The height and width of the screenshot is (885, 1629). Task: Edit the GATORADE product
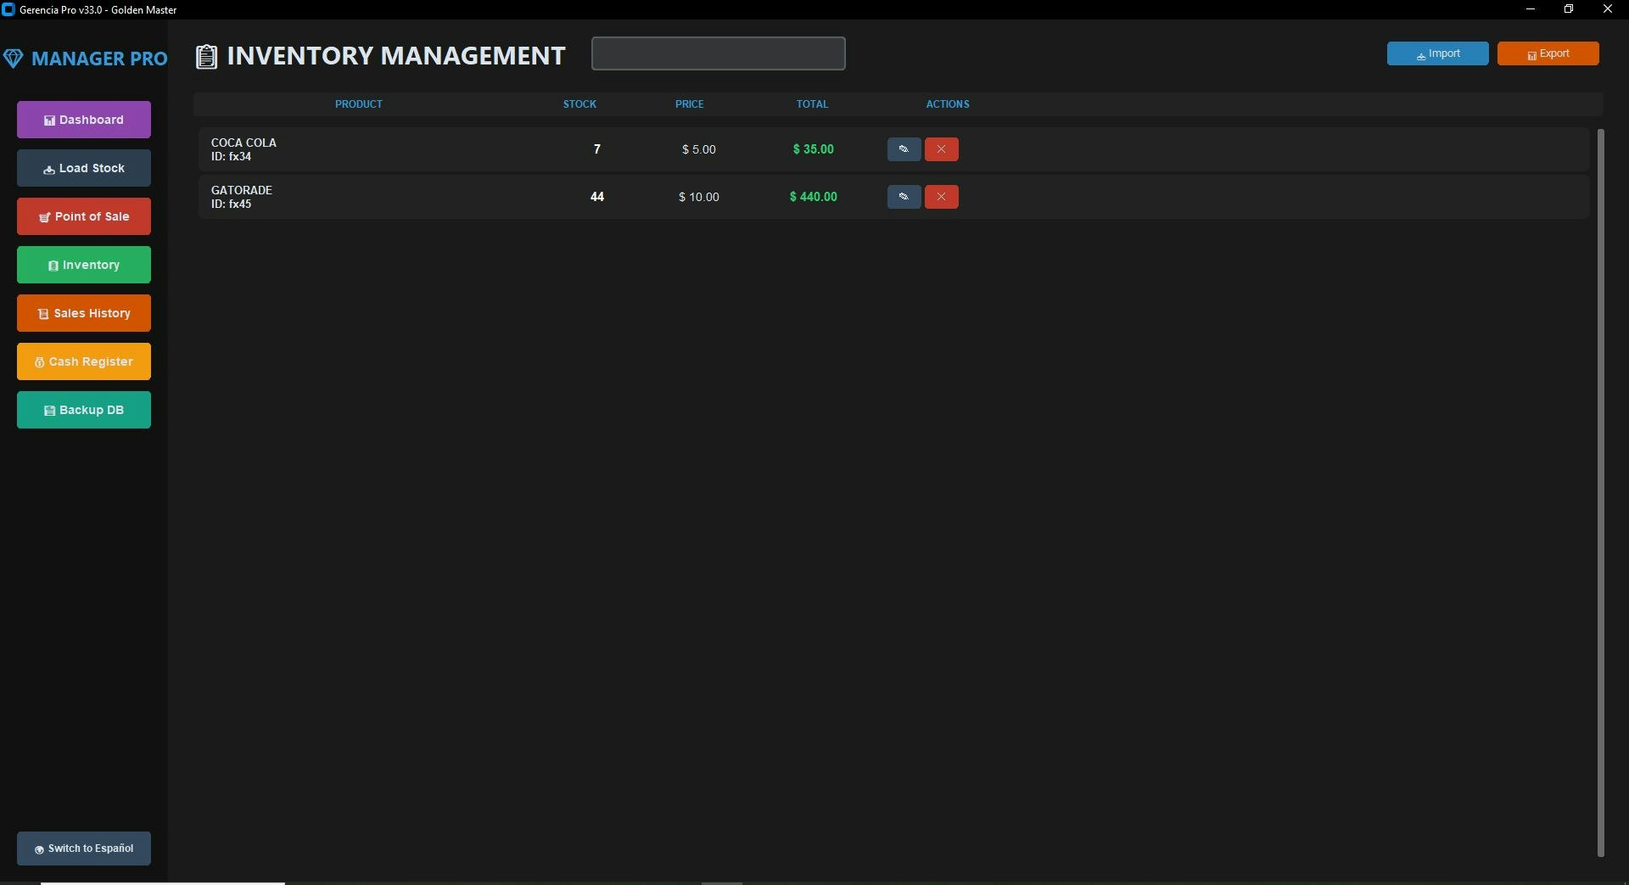tap(904, 197)
